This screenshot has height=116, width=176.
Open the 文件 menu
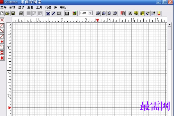pos(4,7)
